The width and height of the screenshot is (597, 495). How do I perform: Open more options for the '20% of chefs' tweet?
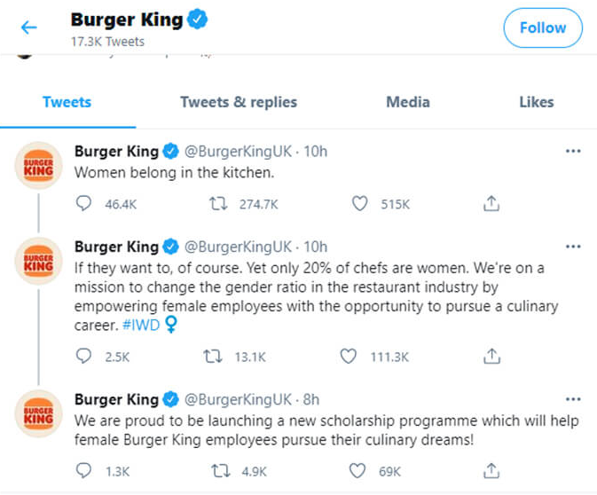[573, 247]
